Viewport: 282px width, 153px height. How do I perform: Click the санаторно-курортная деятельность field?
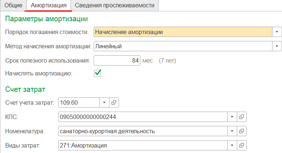coord(143,131)
